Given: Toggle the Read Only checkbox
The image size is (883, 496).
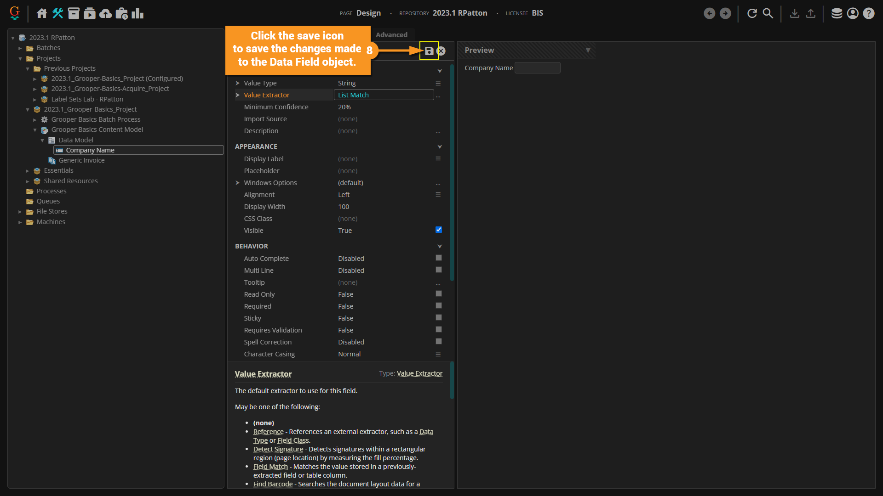Looking at the screenshot, I should pos(438,294).
